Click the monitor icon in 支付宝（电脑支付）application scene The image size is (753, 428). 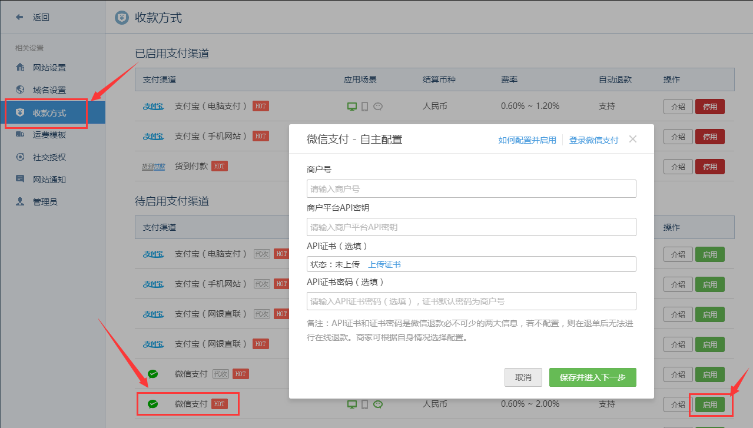[352, 106]
